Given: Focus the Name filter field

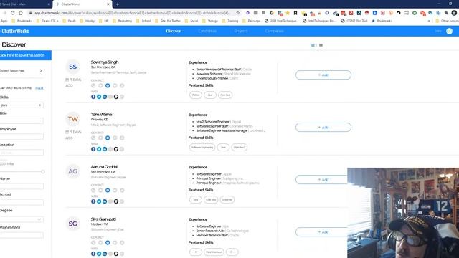Looking at the screenshot, I should point(22,186).
